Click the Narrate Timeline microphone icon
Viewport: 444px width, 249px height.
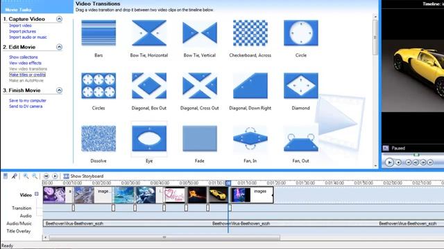point(14,176)
